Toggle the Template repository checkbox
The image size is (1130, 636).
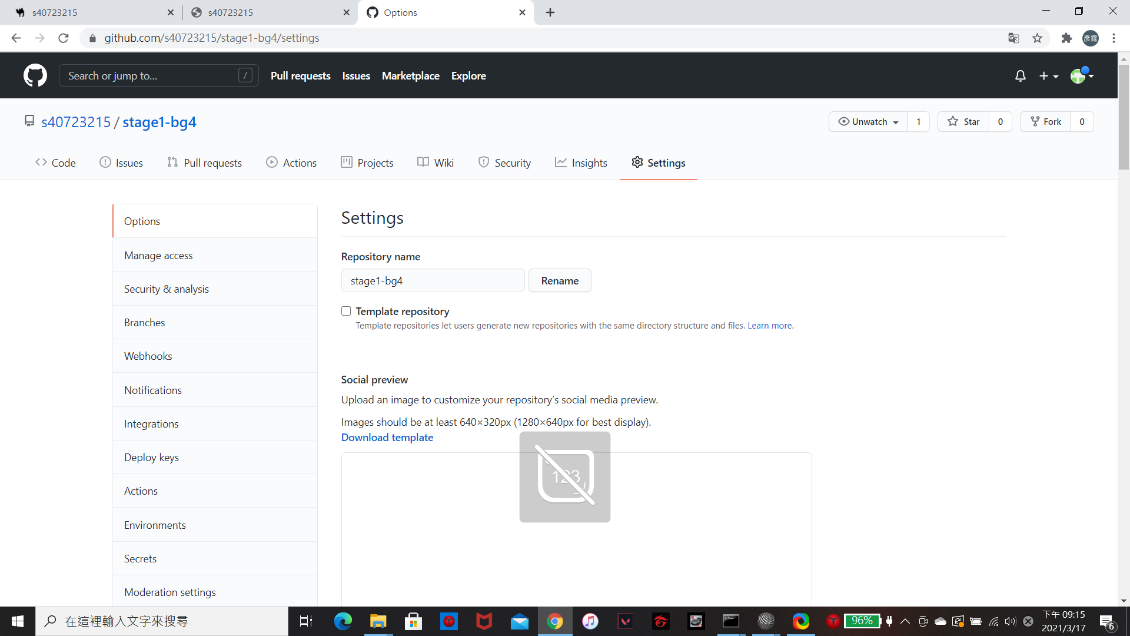click(x=346, y=311)
